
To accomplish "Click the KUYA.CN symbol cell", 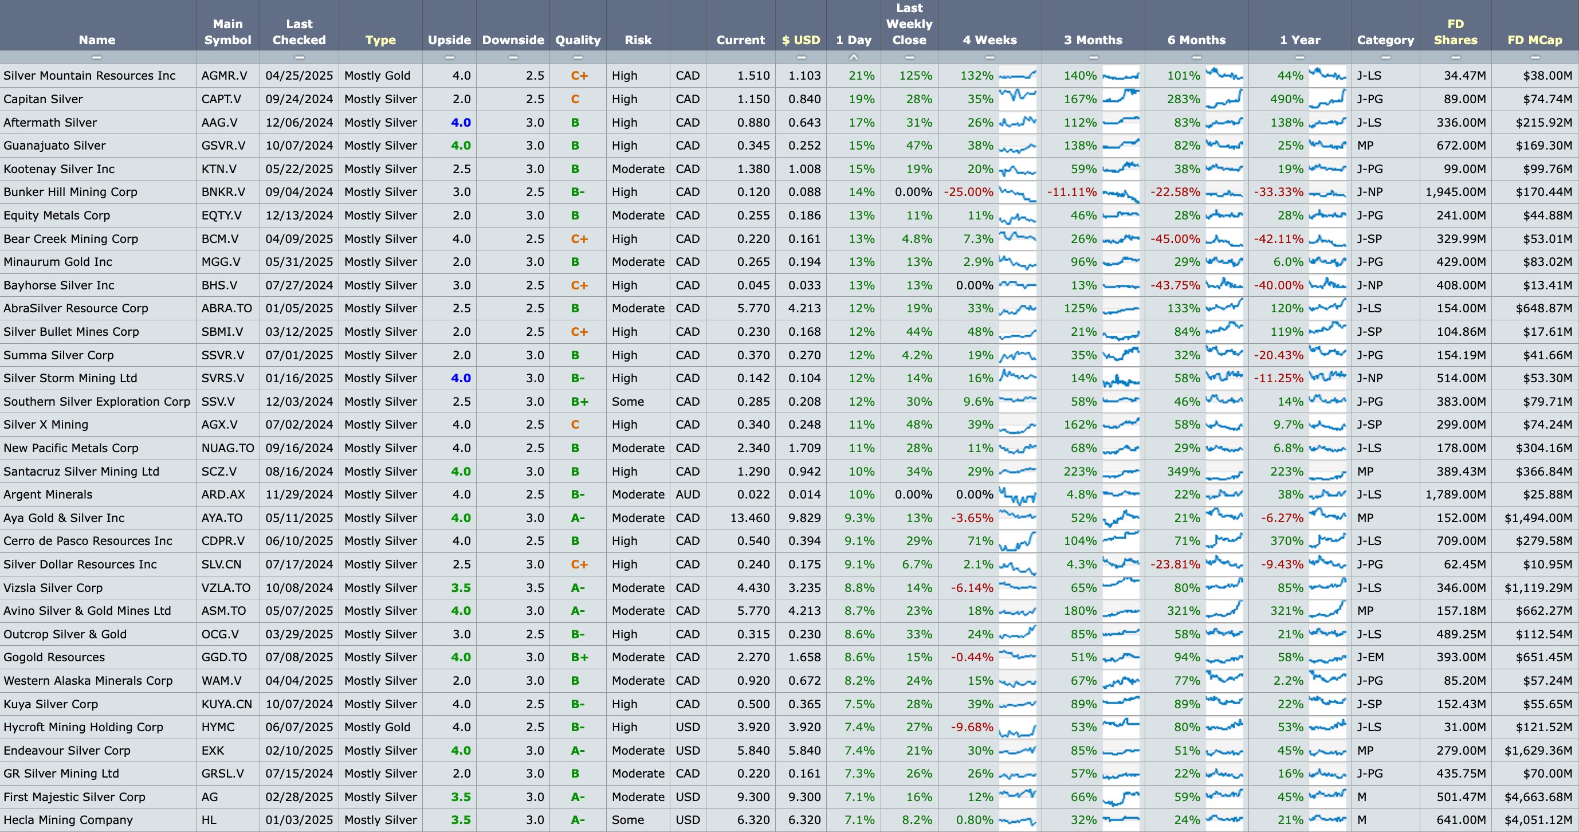I will 227,704.
